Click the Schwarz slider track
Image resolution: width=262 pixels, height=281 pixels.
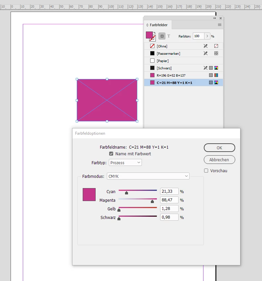coord(138,216)
